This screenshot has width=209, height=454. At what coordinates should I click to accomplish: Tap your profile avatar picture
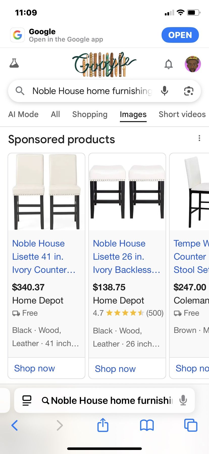(193, 64)
